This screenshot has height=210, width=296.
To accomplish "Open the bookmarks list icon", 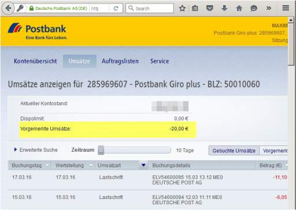I will click(195, 8).
